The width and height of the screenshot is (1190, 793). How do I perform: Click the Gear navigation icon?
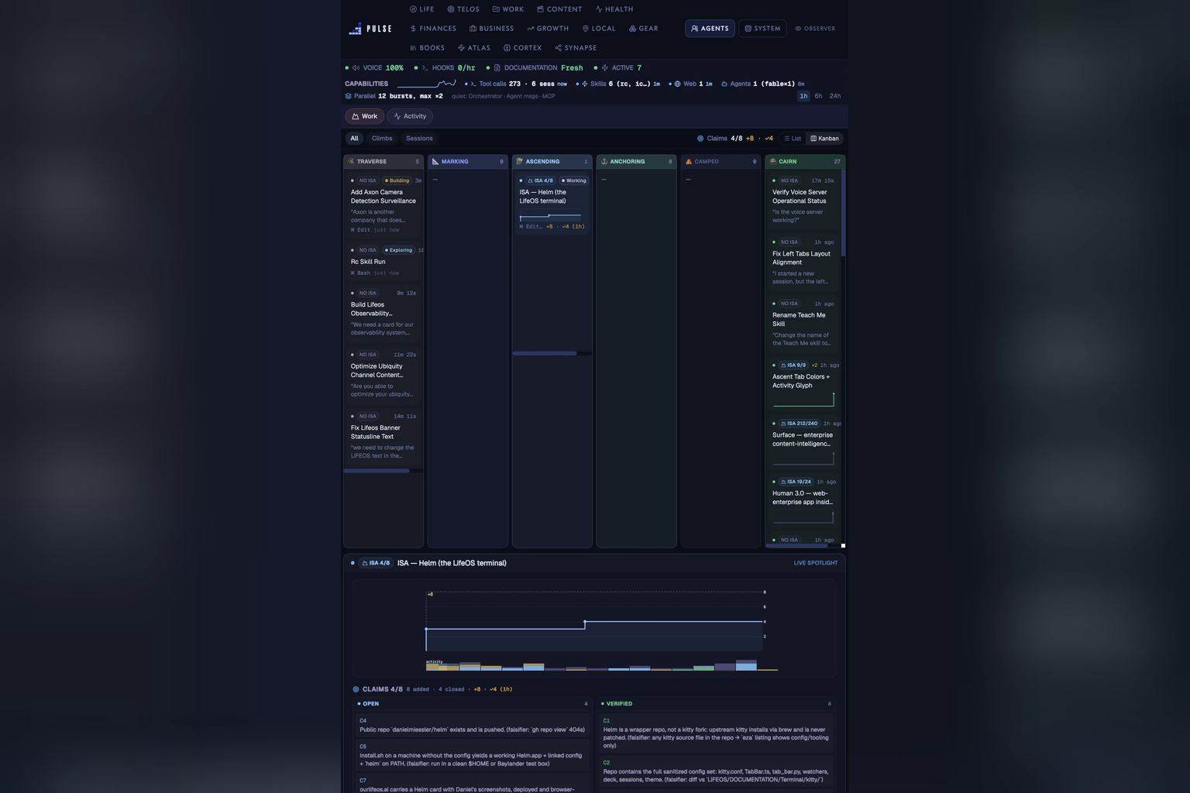coord(632,29)
